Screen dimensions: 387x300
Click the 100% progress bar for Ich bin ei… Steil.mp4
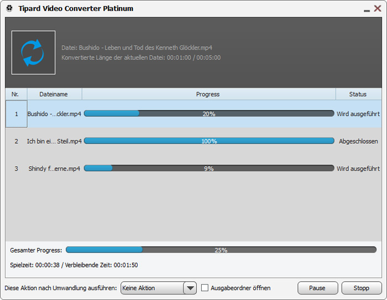coord(209,141)
